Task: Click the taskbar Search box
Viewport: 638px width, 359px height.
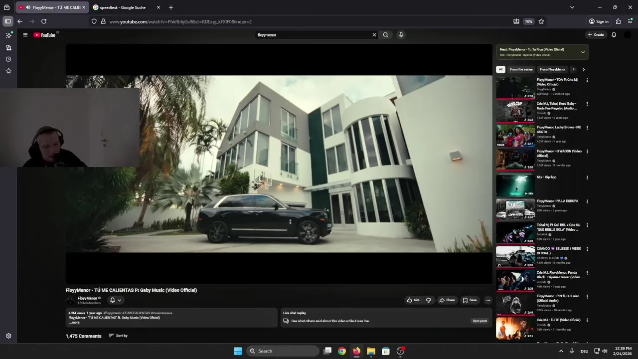Action: (x=283, y=351)
